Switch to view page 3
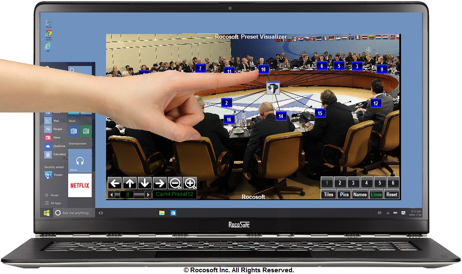 click(x=353, y=183)
